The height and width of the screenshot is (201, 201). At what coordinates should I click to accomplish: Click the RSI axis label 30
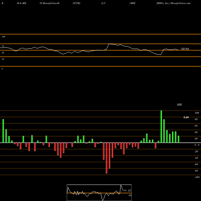3,59
